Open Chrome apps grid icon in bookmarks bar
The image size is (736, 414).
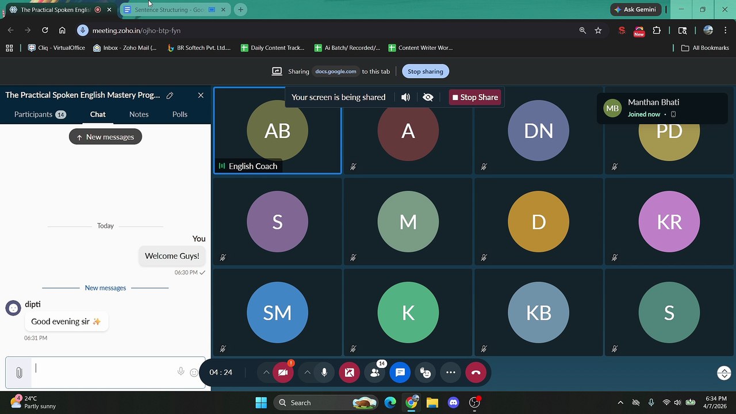point(9,48)
